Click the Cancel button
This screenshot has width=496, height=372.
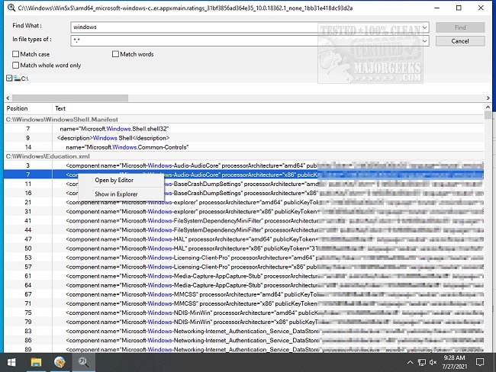[460, 41]
